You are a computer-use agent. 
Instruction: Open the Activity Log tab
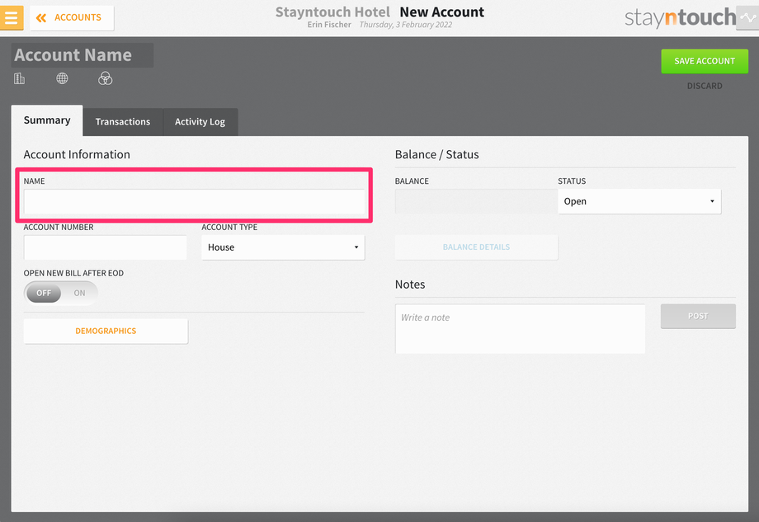[200, 122]
